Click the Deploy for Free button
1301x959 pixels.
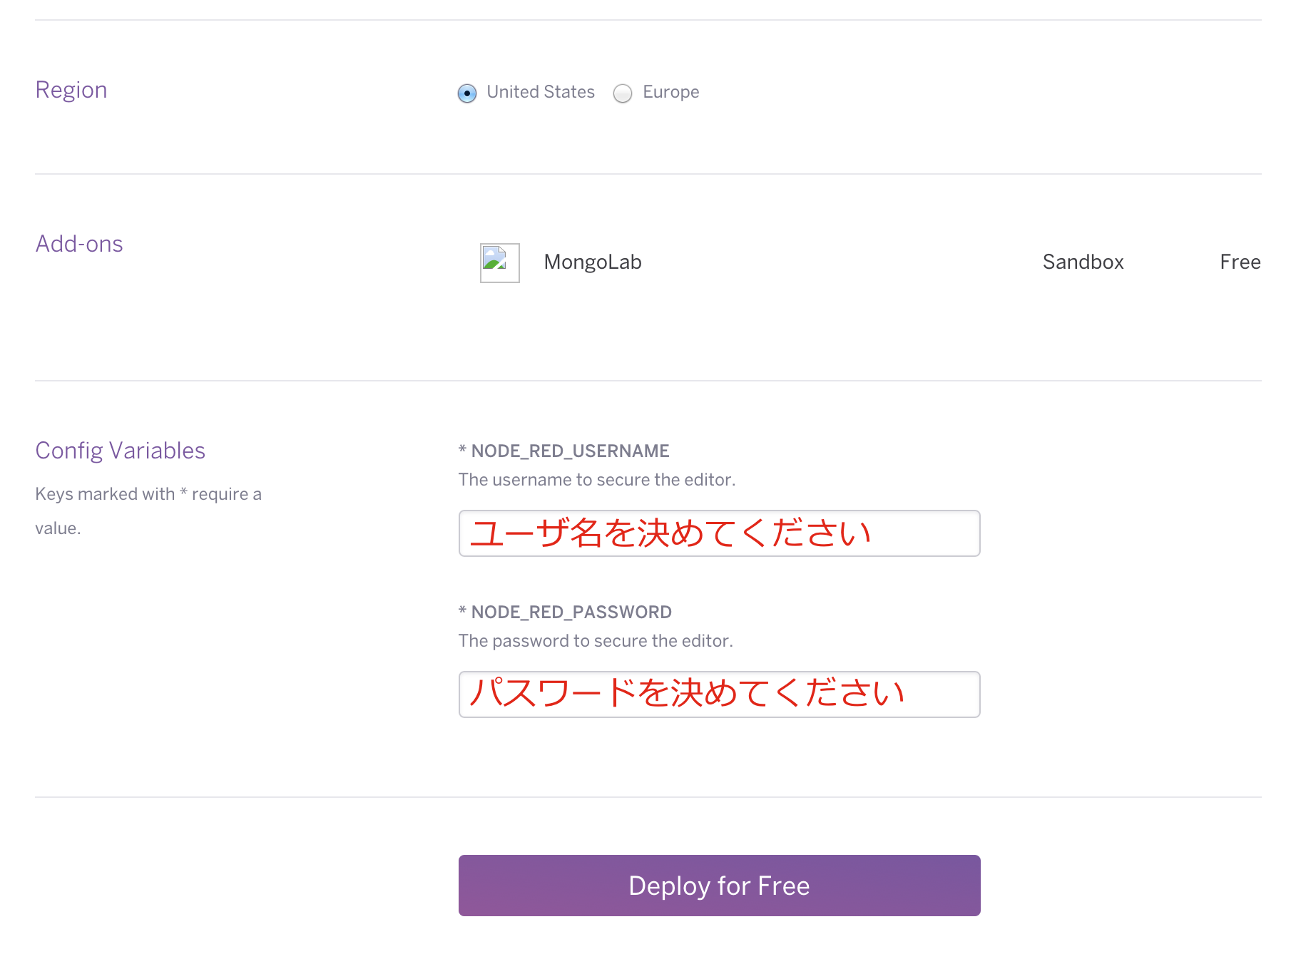[x=720, y=886]
